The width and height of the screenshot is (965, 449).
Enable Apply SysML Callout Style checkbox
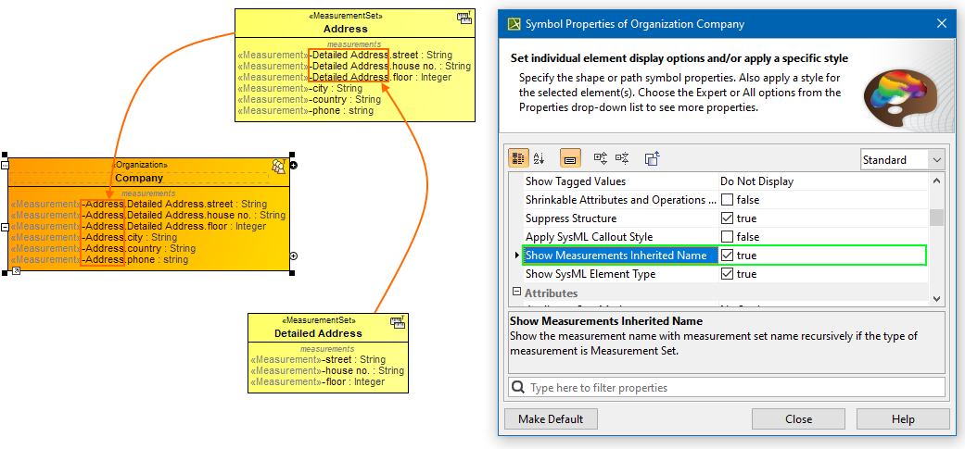point(728,237)
